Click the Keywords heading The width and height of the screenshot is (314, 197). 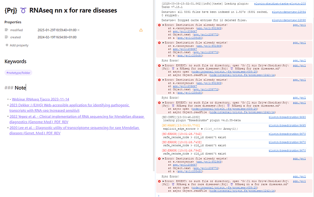[15, 61]
